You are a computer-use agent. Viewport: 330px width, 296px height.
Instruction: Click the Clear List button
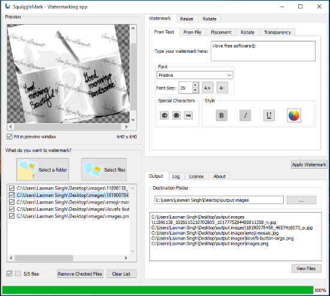coord(121,274)
